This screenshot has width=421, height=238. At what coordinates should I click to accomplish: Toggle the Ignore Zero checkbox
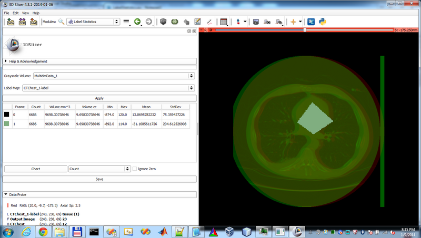tap(135, 169)
